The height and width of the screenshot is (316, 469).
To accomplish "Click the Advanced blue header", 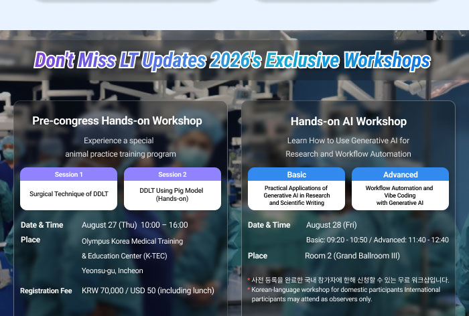I will (400, 174).
